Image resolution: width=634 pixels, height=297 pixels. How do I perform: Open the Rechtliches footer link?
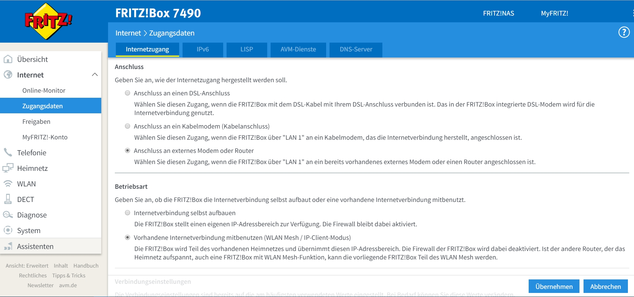click(33, 276)
